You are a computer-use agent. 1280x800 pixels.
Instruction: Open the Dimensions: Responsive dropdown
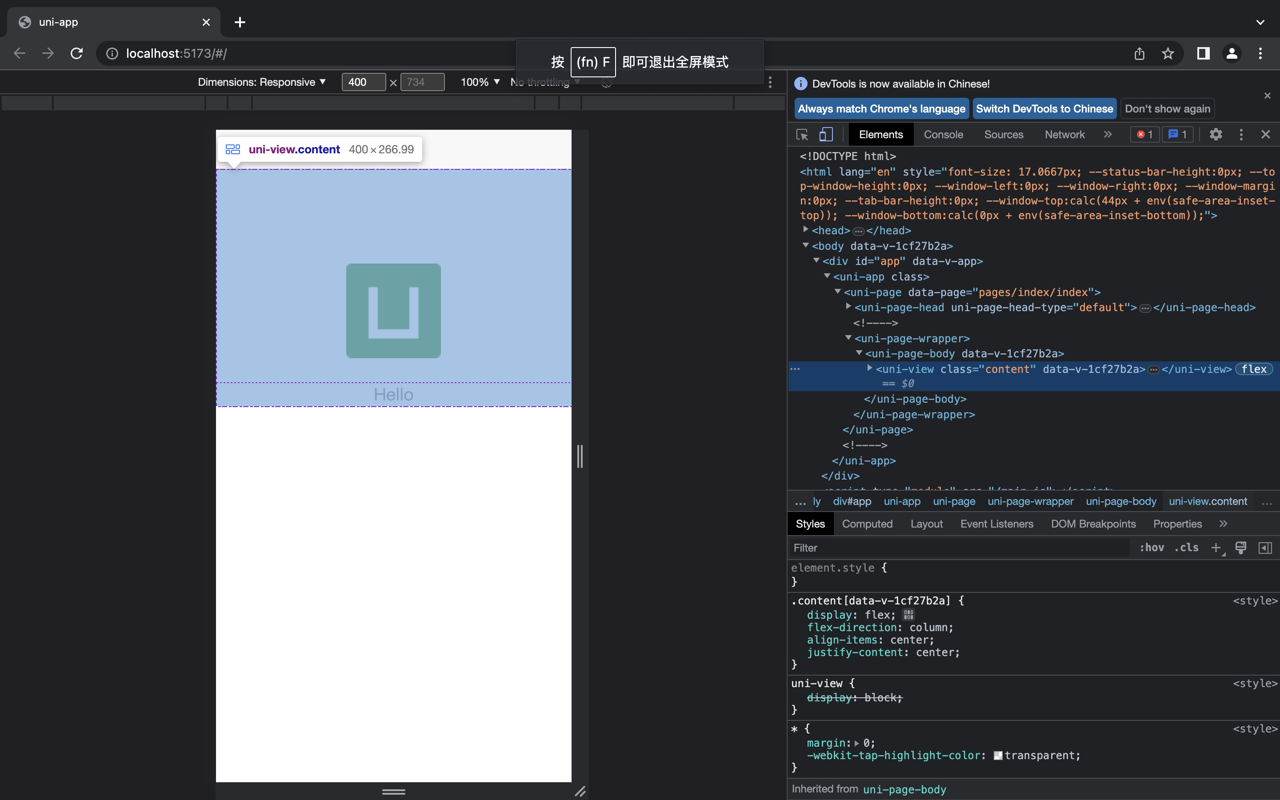point(261,82)
